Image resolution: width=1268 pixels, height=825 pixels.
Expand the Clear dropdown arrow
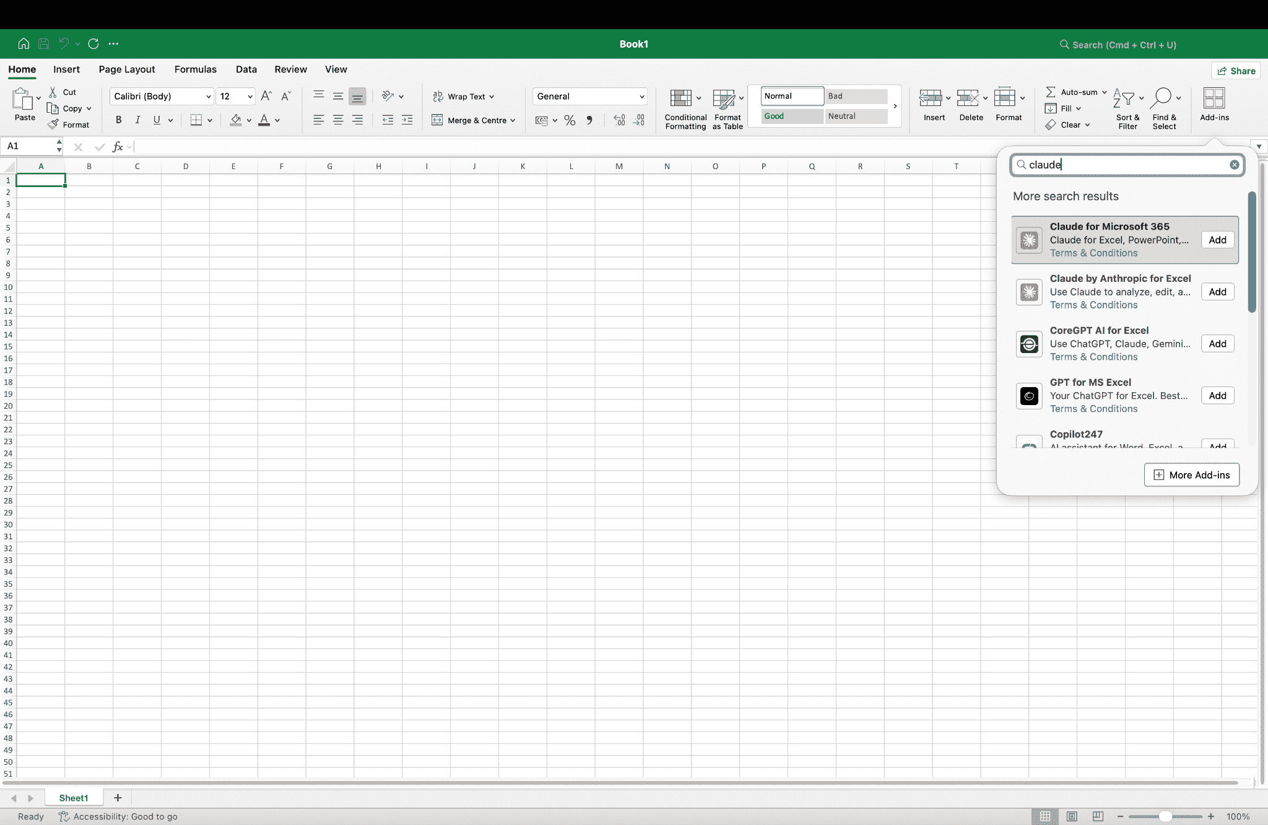click(x=1087, y=124)
